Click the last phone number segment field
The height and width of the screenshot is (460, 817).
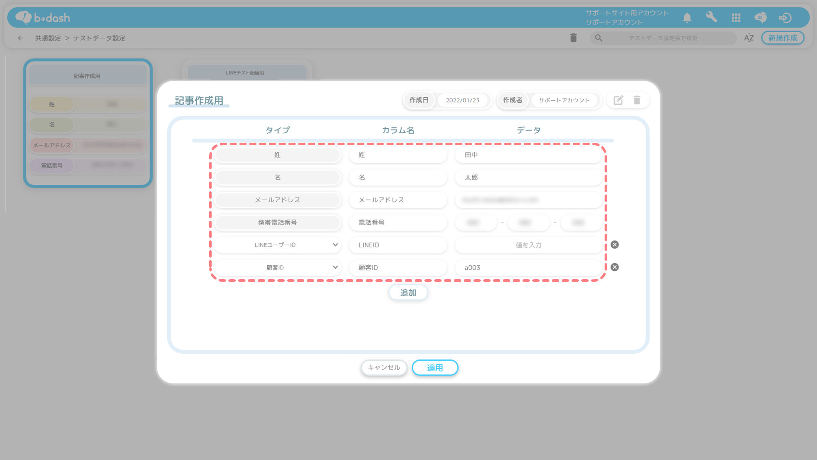click(x=581, y=222)
